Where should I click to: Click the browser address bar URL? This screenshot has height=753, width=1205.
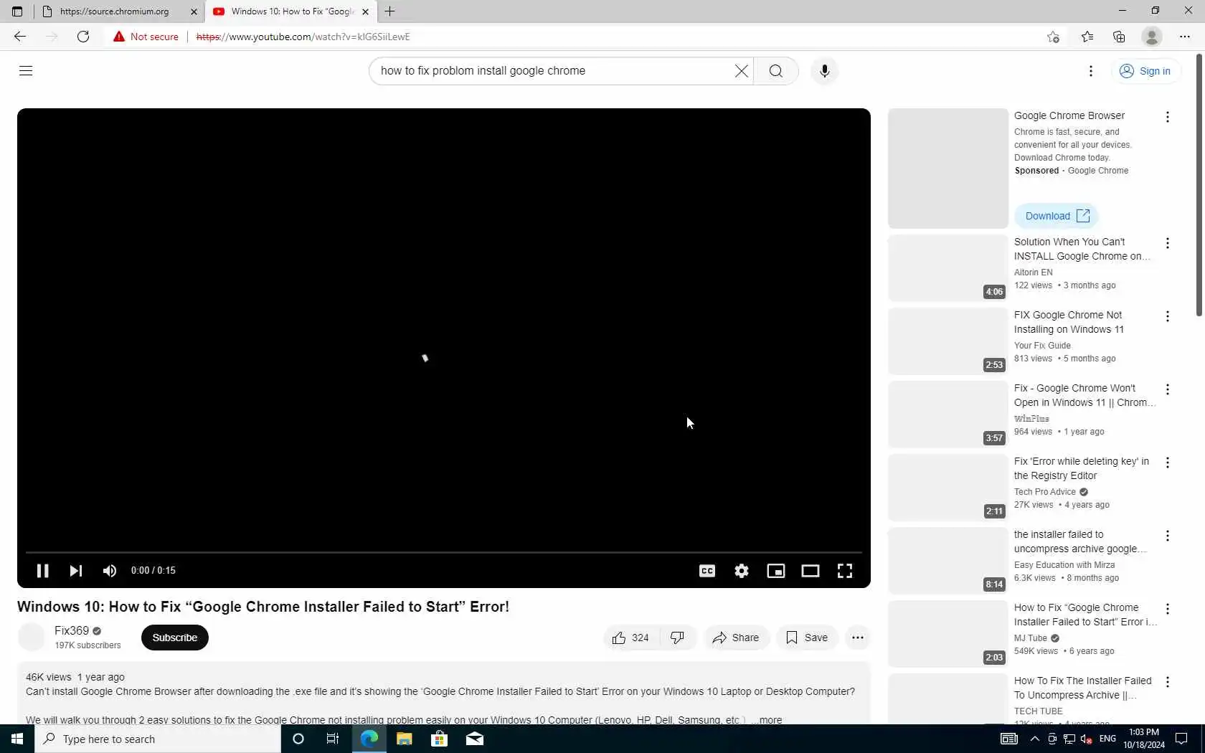(303, 37)
